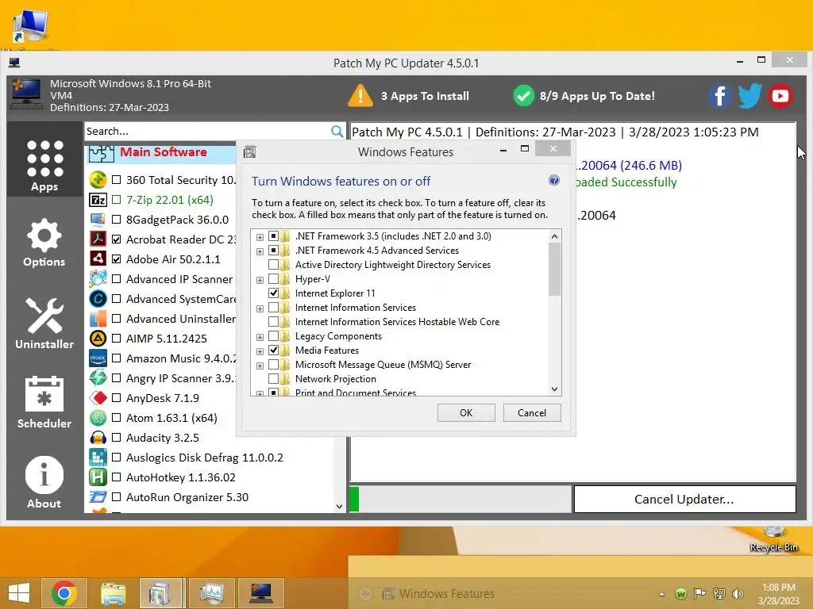813x609 pixels.
Task: Open Patch My PC Twitter page
Action: coord(749,96)
